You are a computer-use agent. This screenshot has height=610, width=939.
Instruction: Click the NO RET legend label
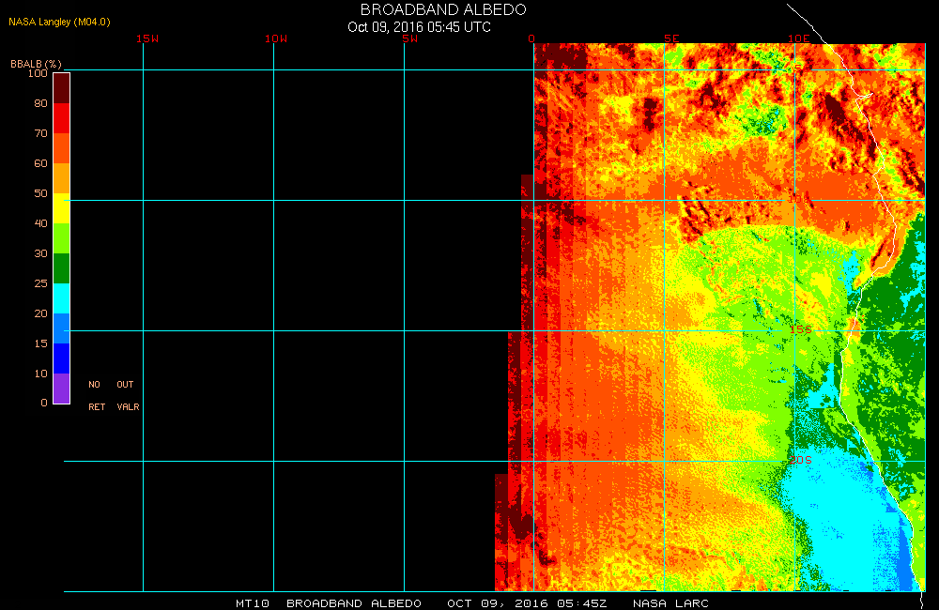[97, 396]
